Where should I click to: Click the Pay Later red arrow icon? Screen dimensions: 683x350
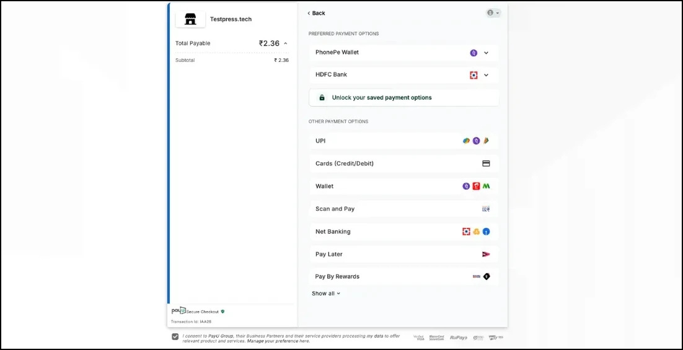(x=486, y=254)
